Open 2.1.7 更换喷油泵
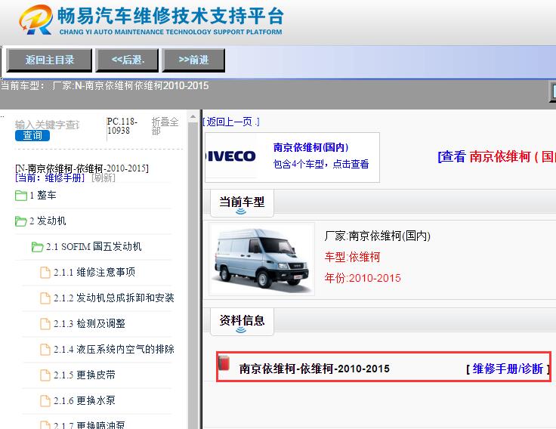The image size is (556, 429). point(89,424)
